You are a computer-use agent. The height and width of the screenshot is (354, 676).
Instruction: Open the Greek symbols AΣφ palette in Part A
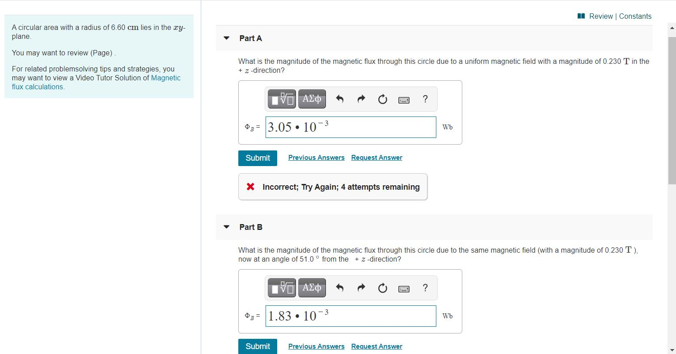tap(312, 99)
